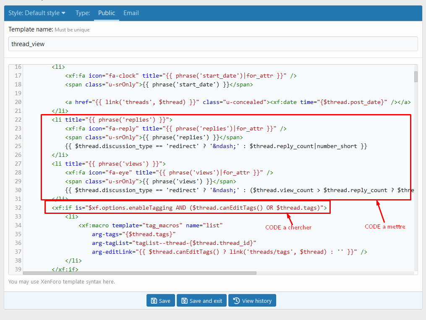Click the span line with phrase('start_date')
This screenshot has height=320, width=426.
[x=159, y=84]
